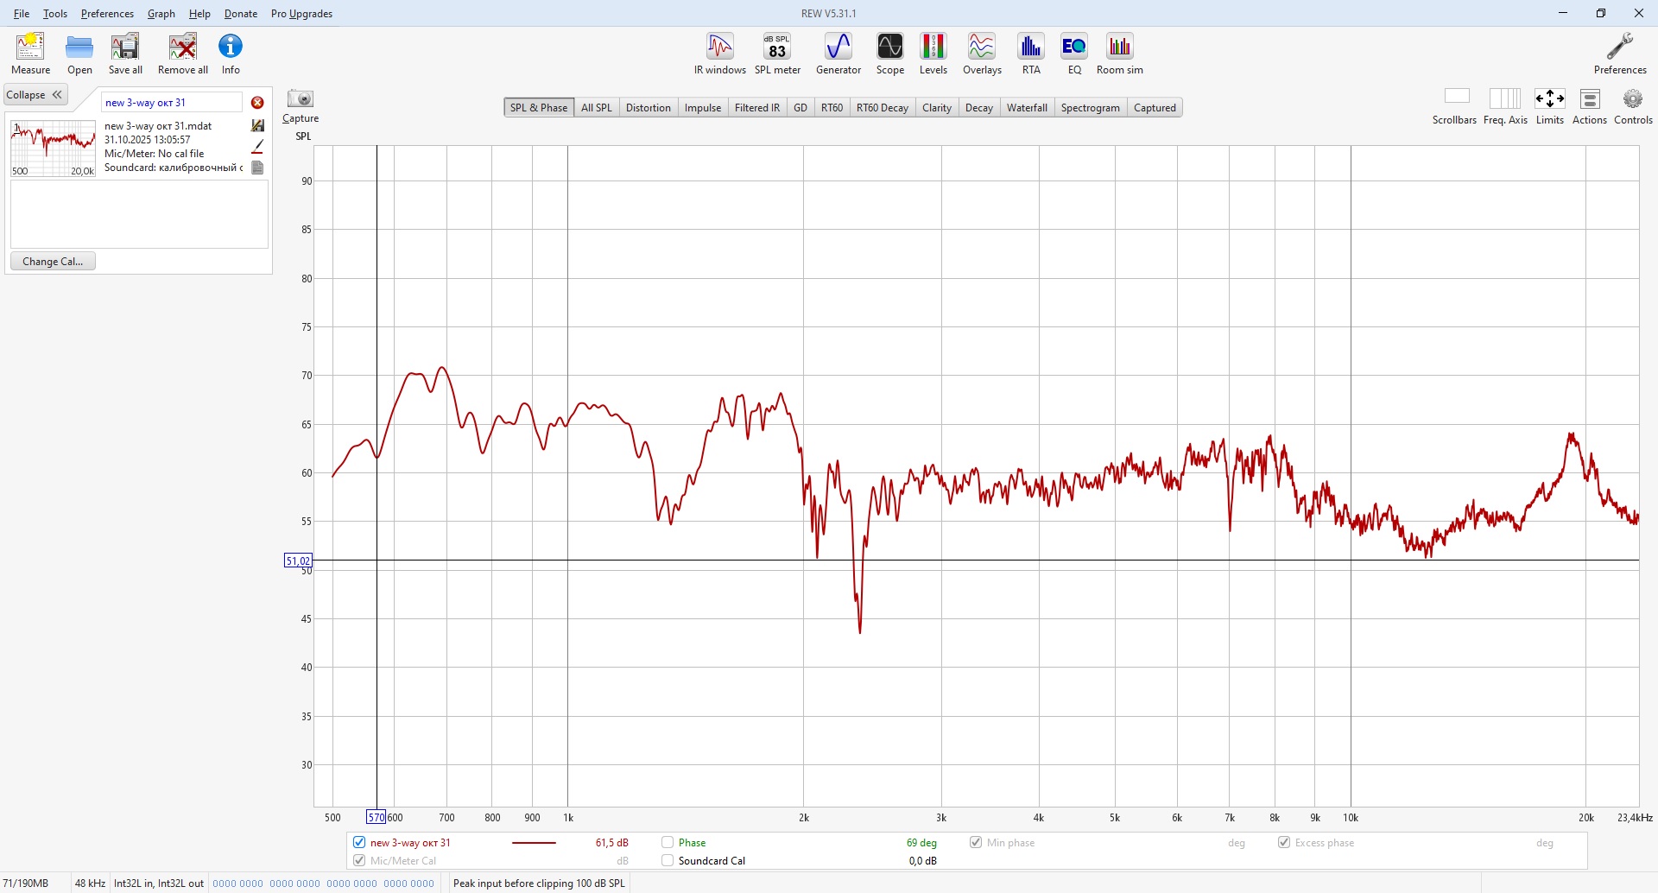The height and width of the screenshot is (893, 1658).
Task: Open the Donate menu
Action: [x=241, y=14]
